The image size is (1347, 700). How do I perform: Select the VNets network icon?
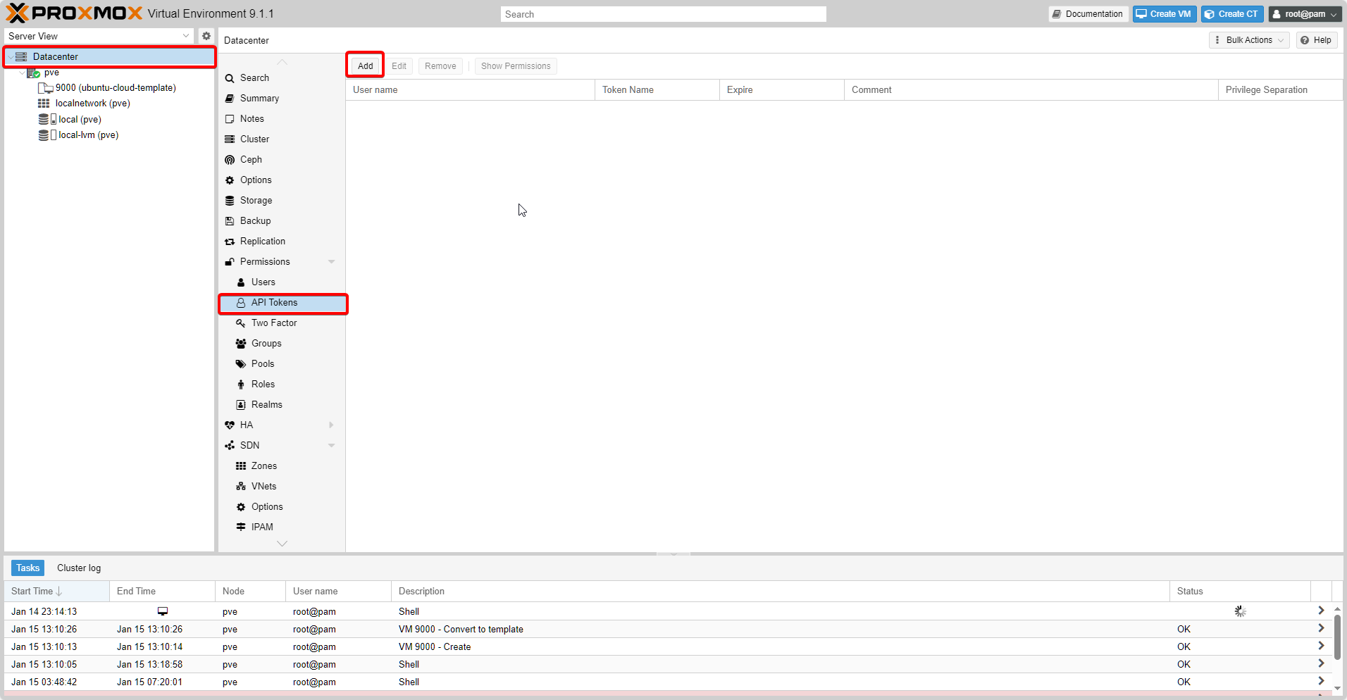tap(241, 487)
